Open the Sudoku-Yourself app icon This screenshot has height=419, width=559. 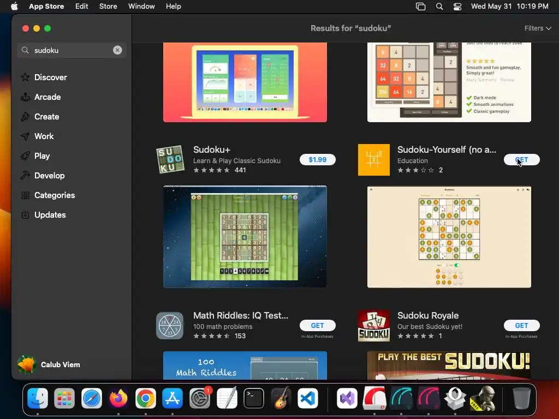[373, 160]
